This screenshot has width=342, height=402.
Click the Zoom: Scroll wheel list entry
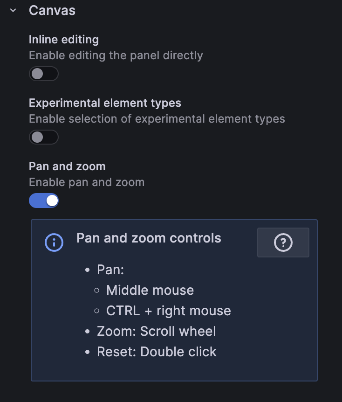point(156,331)
